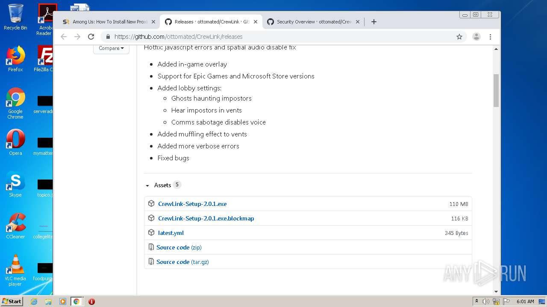This screenshot has width=547, height=307.
Task: Download Source code (zip)
Action: point(179,247)
